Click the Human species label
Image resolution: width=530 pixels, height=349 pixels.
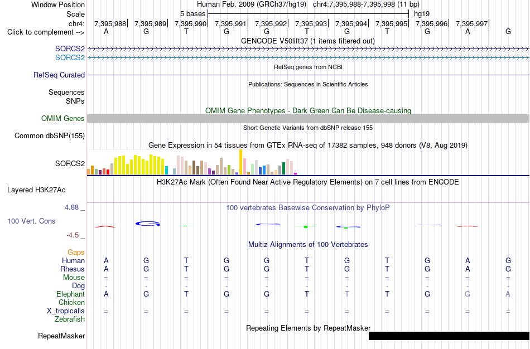(x=73, y=260)
